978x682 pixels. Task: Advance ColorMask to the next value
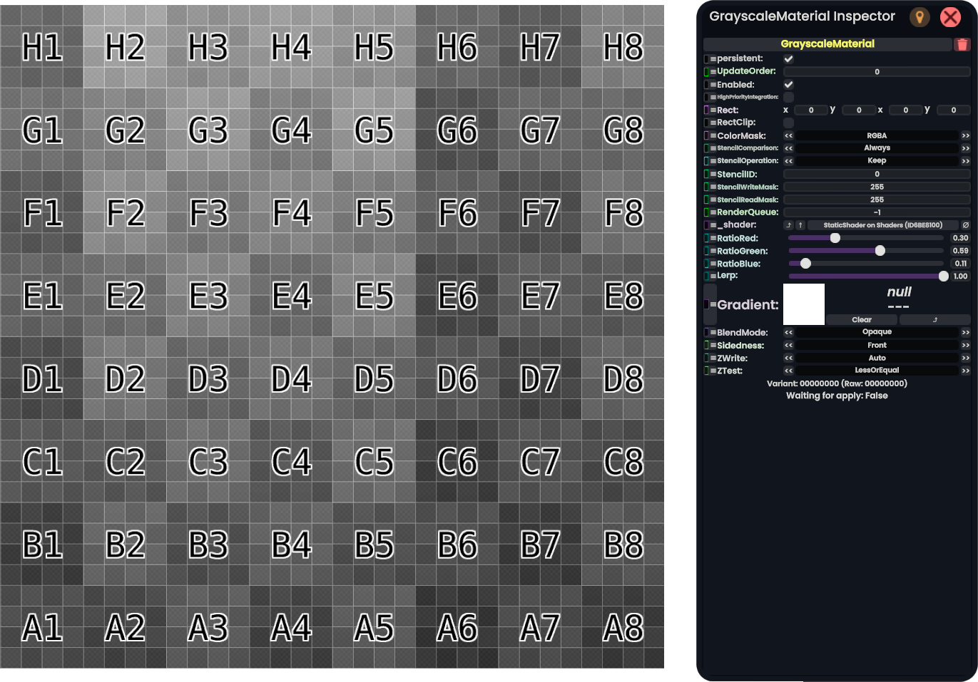pos(965,135)
